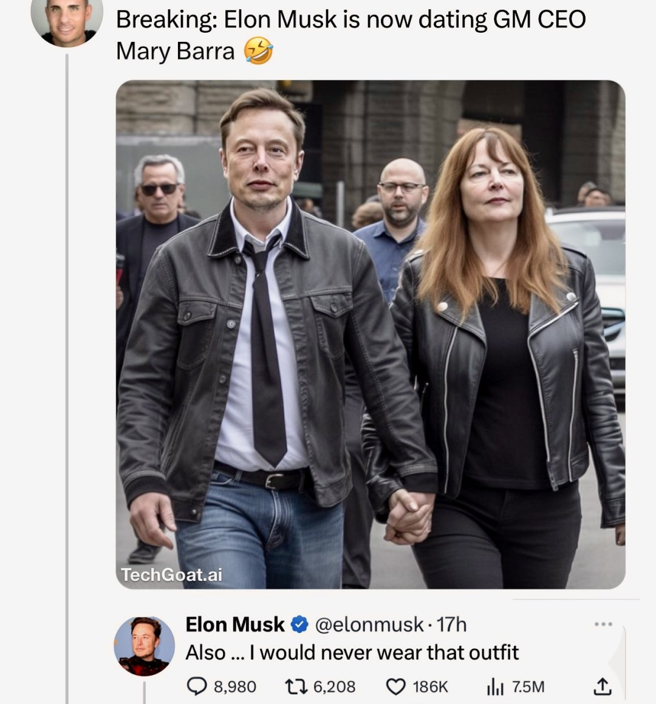656x704 pixels.
Task: Open the @elonmusk handle link
Action: coord(369,624)
